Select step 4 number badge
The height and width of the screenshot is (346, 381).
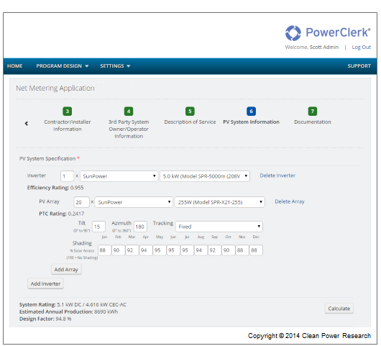[x=129, y=111]
